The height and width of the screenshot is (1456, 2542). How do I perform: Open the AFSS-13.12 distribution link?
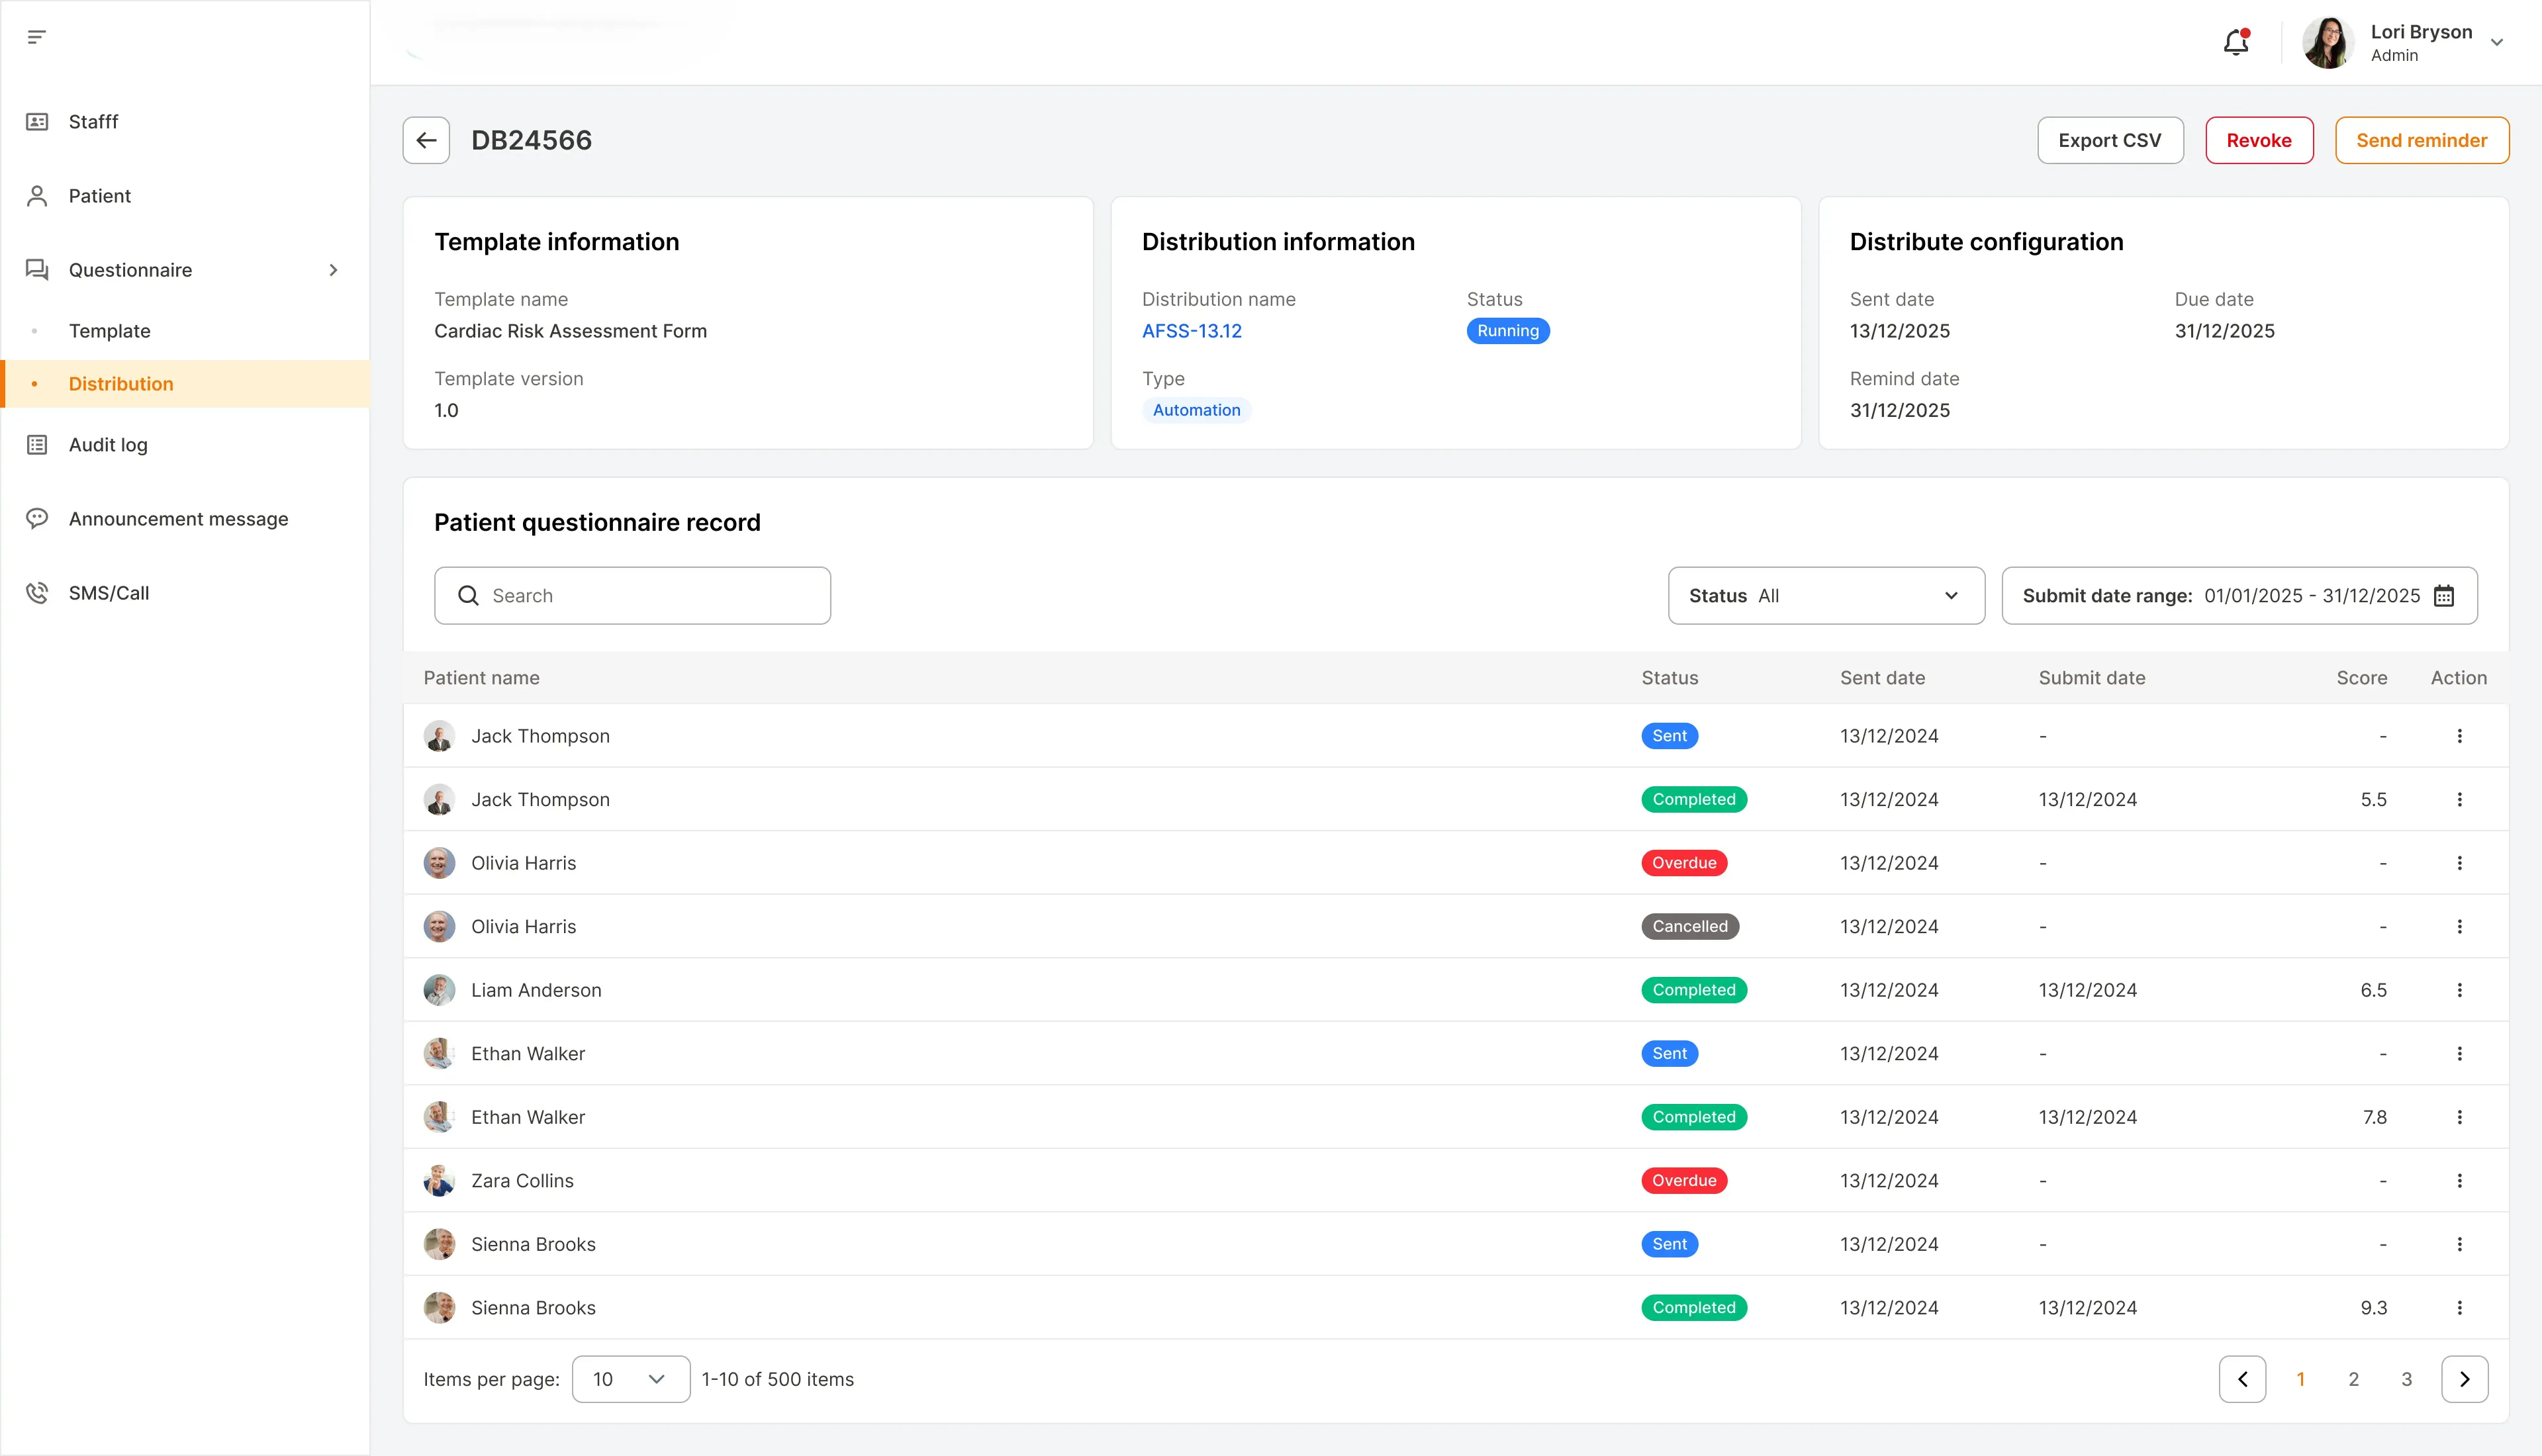pyautogui.click(x=1191, y=331)
